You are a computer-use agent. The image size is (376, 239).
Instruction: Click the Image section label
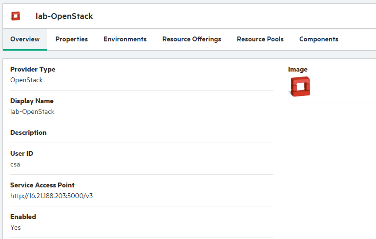297,69
